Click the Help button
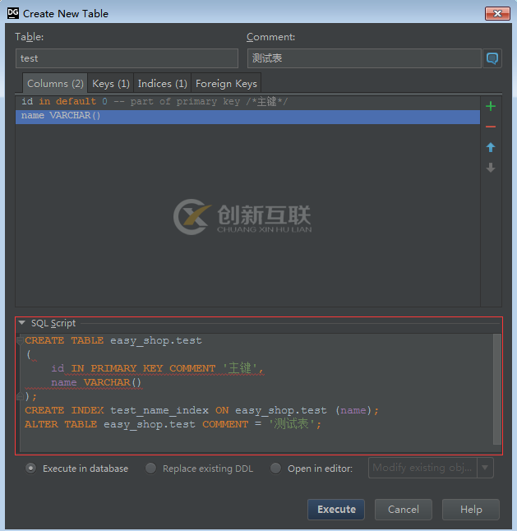The height and width of the screenshot is (531, 517). 471,510
